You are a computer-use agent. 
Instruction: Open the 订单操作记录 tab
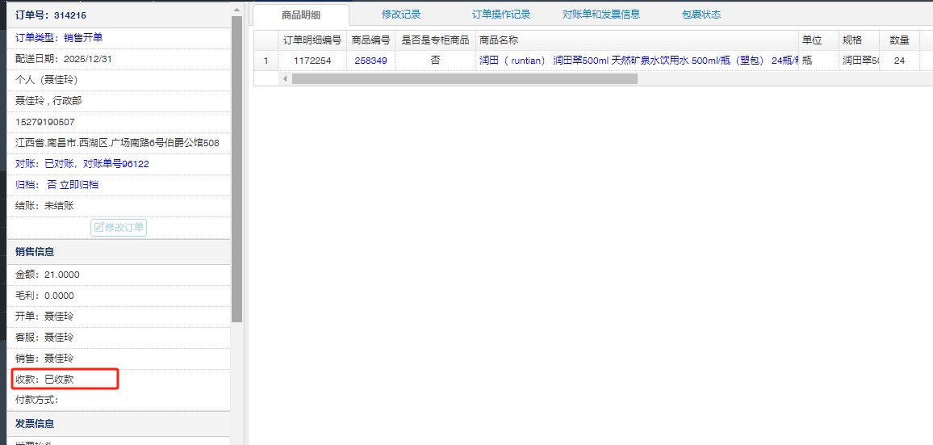[x=501, y=15]
